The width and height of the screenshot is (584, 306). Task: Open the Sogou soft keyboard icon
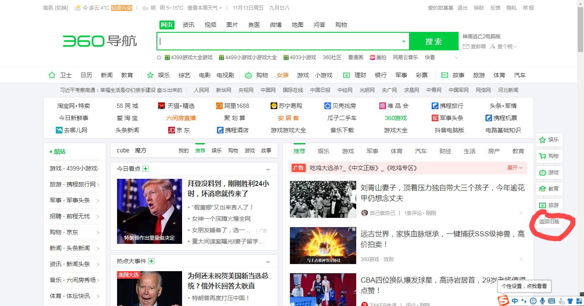click(552, 301)
